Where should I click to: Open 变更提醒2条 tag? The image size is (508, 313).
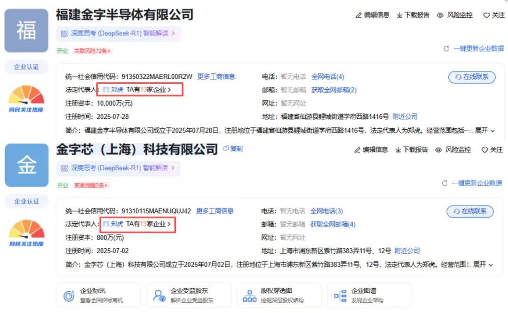91,186
